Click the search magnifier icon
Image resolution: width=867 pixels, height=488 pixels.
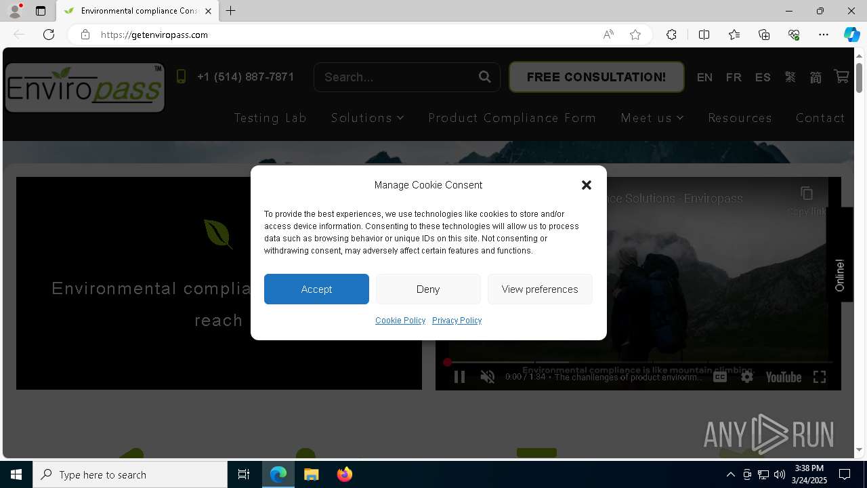pyautogui.click(x=485, y=77)
